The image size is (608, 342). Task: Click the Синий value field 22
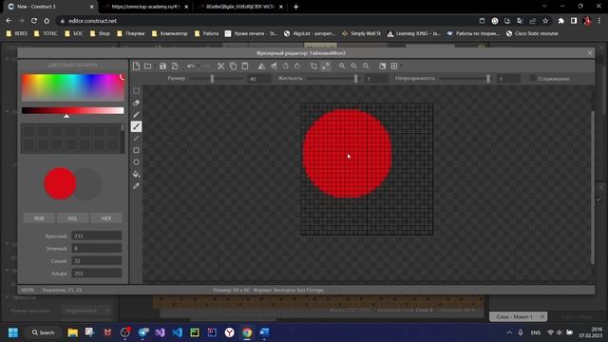click(97, 261)
